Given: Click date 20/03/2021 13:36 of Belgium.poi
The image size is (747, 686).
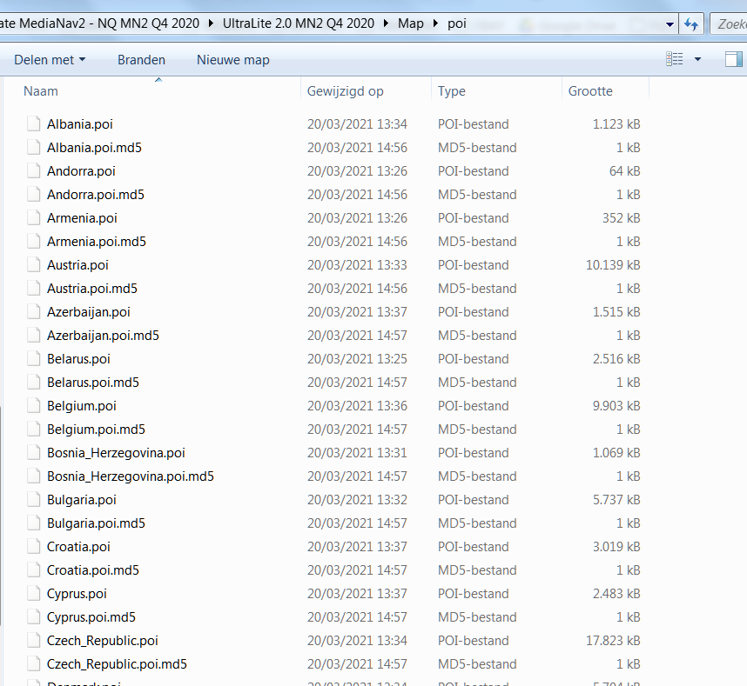Looking at the screenshot, I should 357,406.
